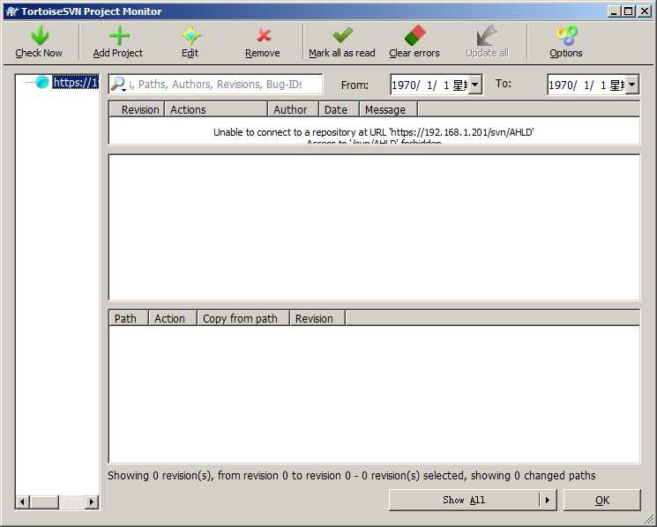Click the project globe icon in tree
This screenshot has width=657, height=527.
[x=42, y=82]
